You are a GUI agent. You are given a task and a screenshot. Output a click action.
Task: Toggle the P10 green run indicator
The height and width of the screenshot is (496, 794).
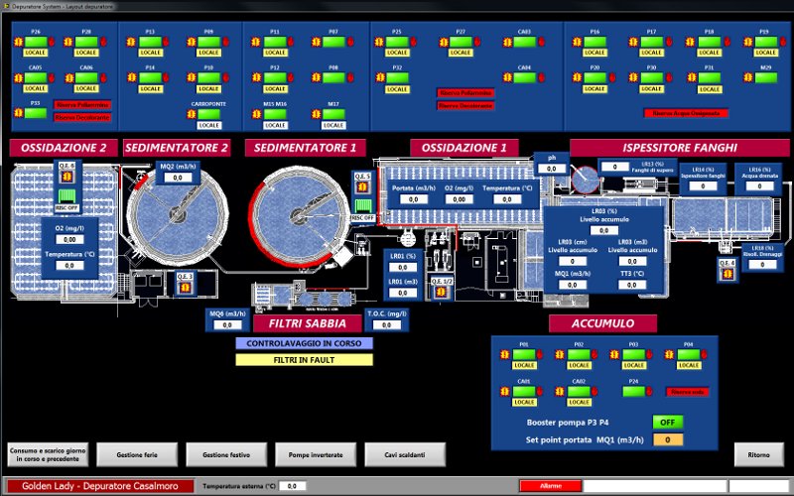coord(209,78)
